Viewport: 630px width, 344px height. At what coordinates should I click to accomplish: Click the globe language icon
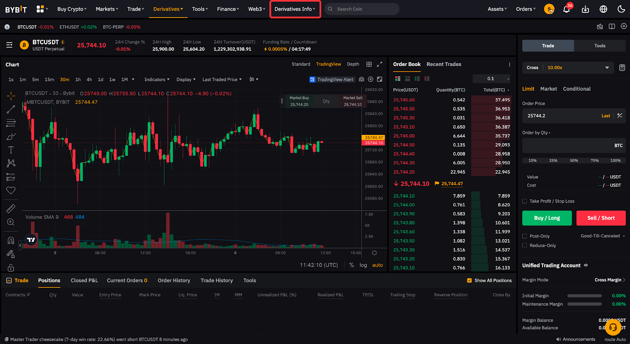pos(603,9)
